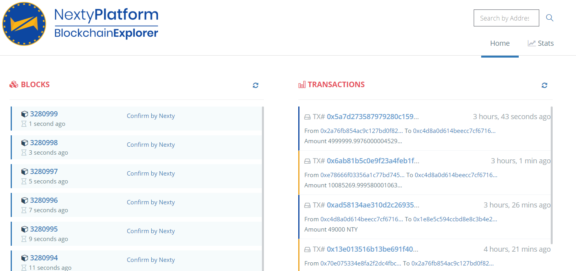Click cube icon beside block 3280997
Viewport: 576px width, 271px height.
[24, 172]
